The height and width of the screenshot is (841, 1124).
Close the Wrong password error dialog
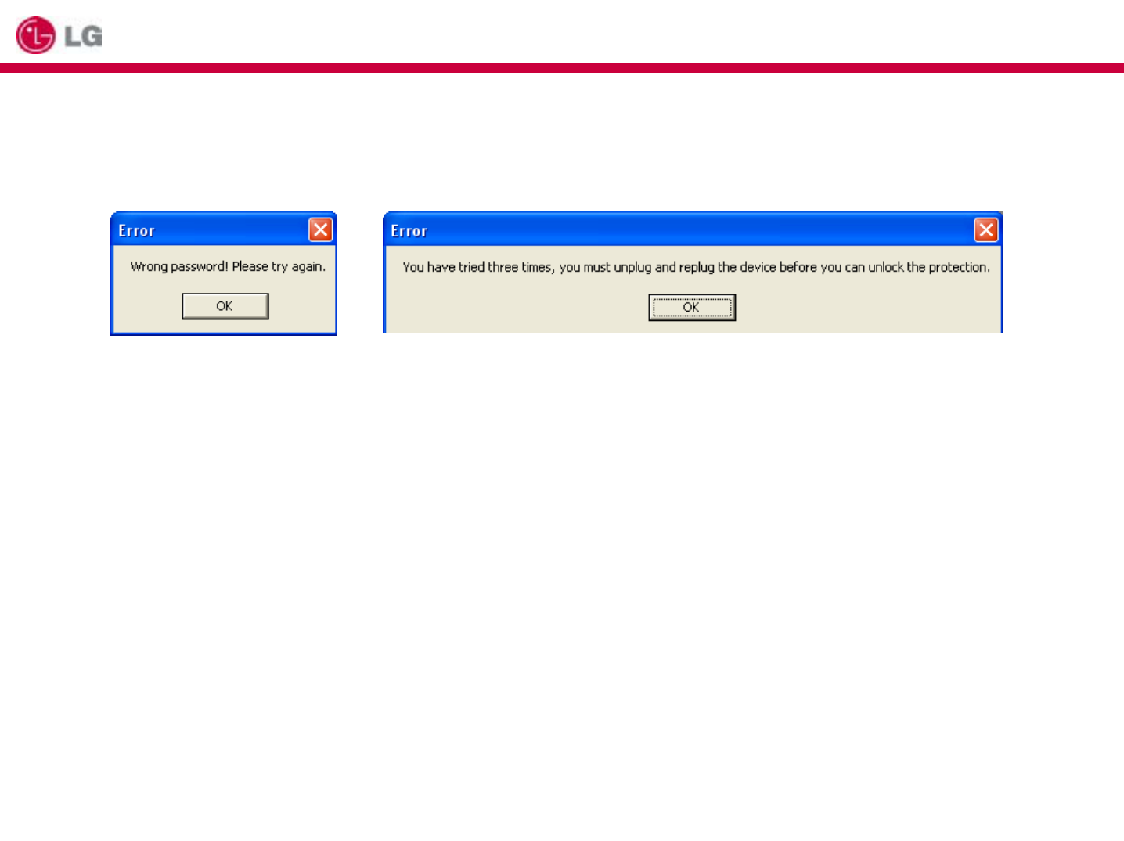coord(321,230)
